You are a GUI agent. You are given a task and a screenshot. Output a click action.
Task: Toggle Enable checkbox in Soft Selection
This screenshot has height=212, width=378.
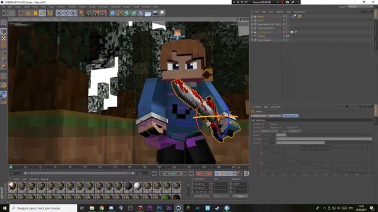[x=263, y=124]
